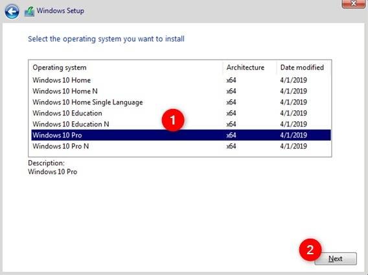
Task: Select the Windows 10 Education row
Action: coord(181,114)
